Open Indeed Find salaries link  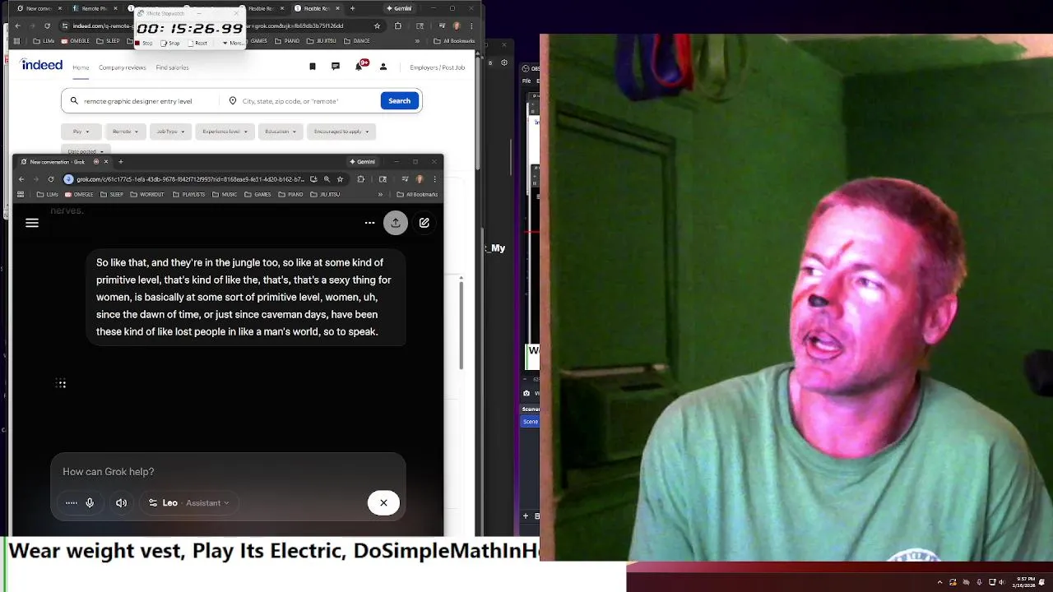tap(172, 67)
